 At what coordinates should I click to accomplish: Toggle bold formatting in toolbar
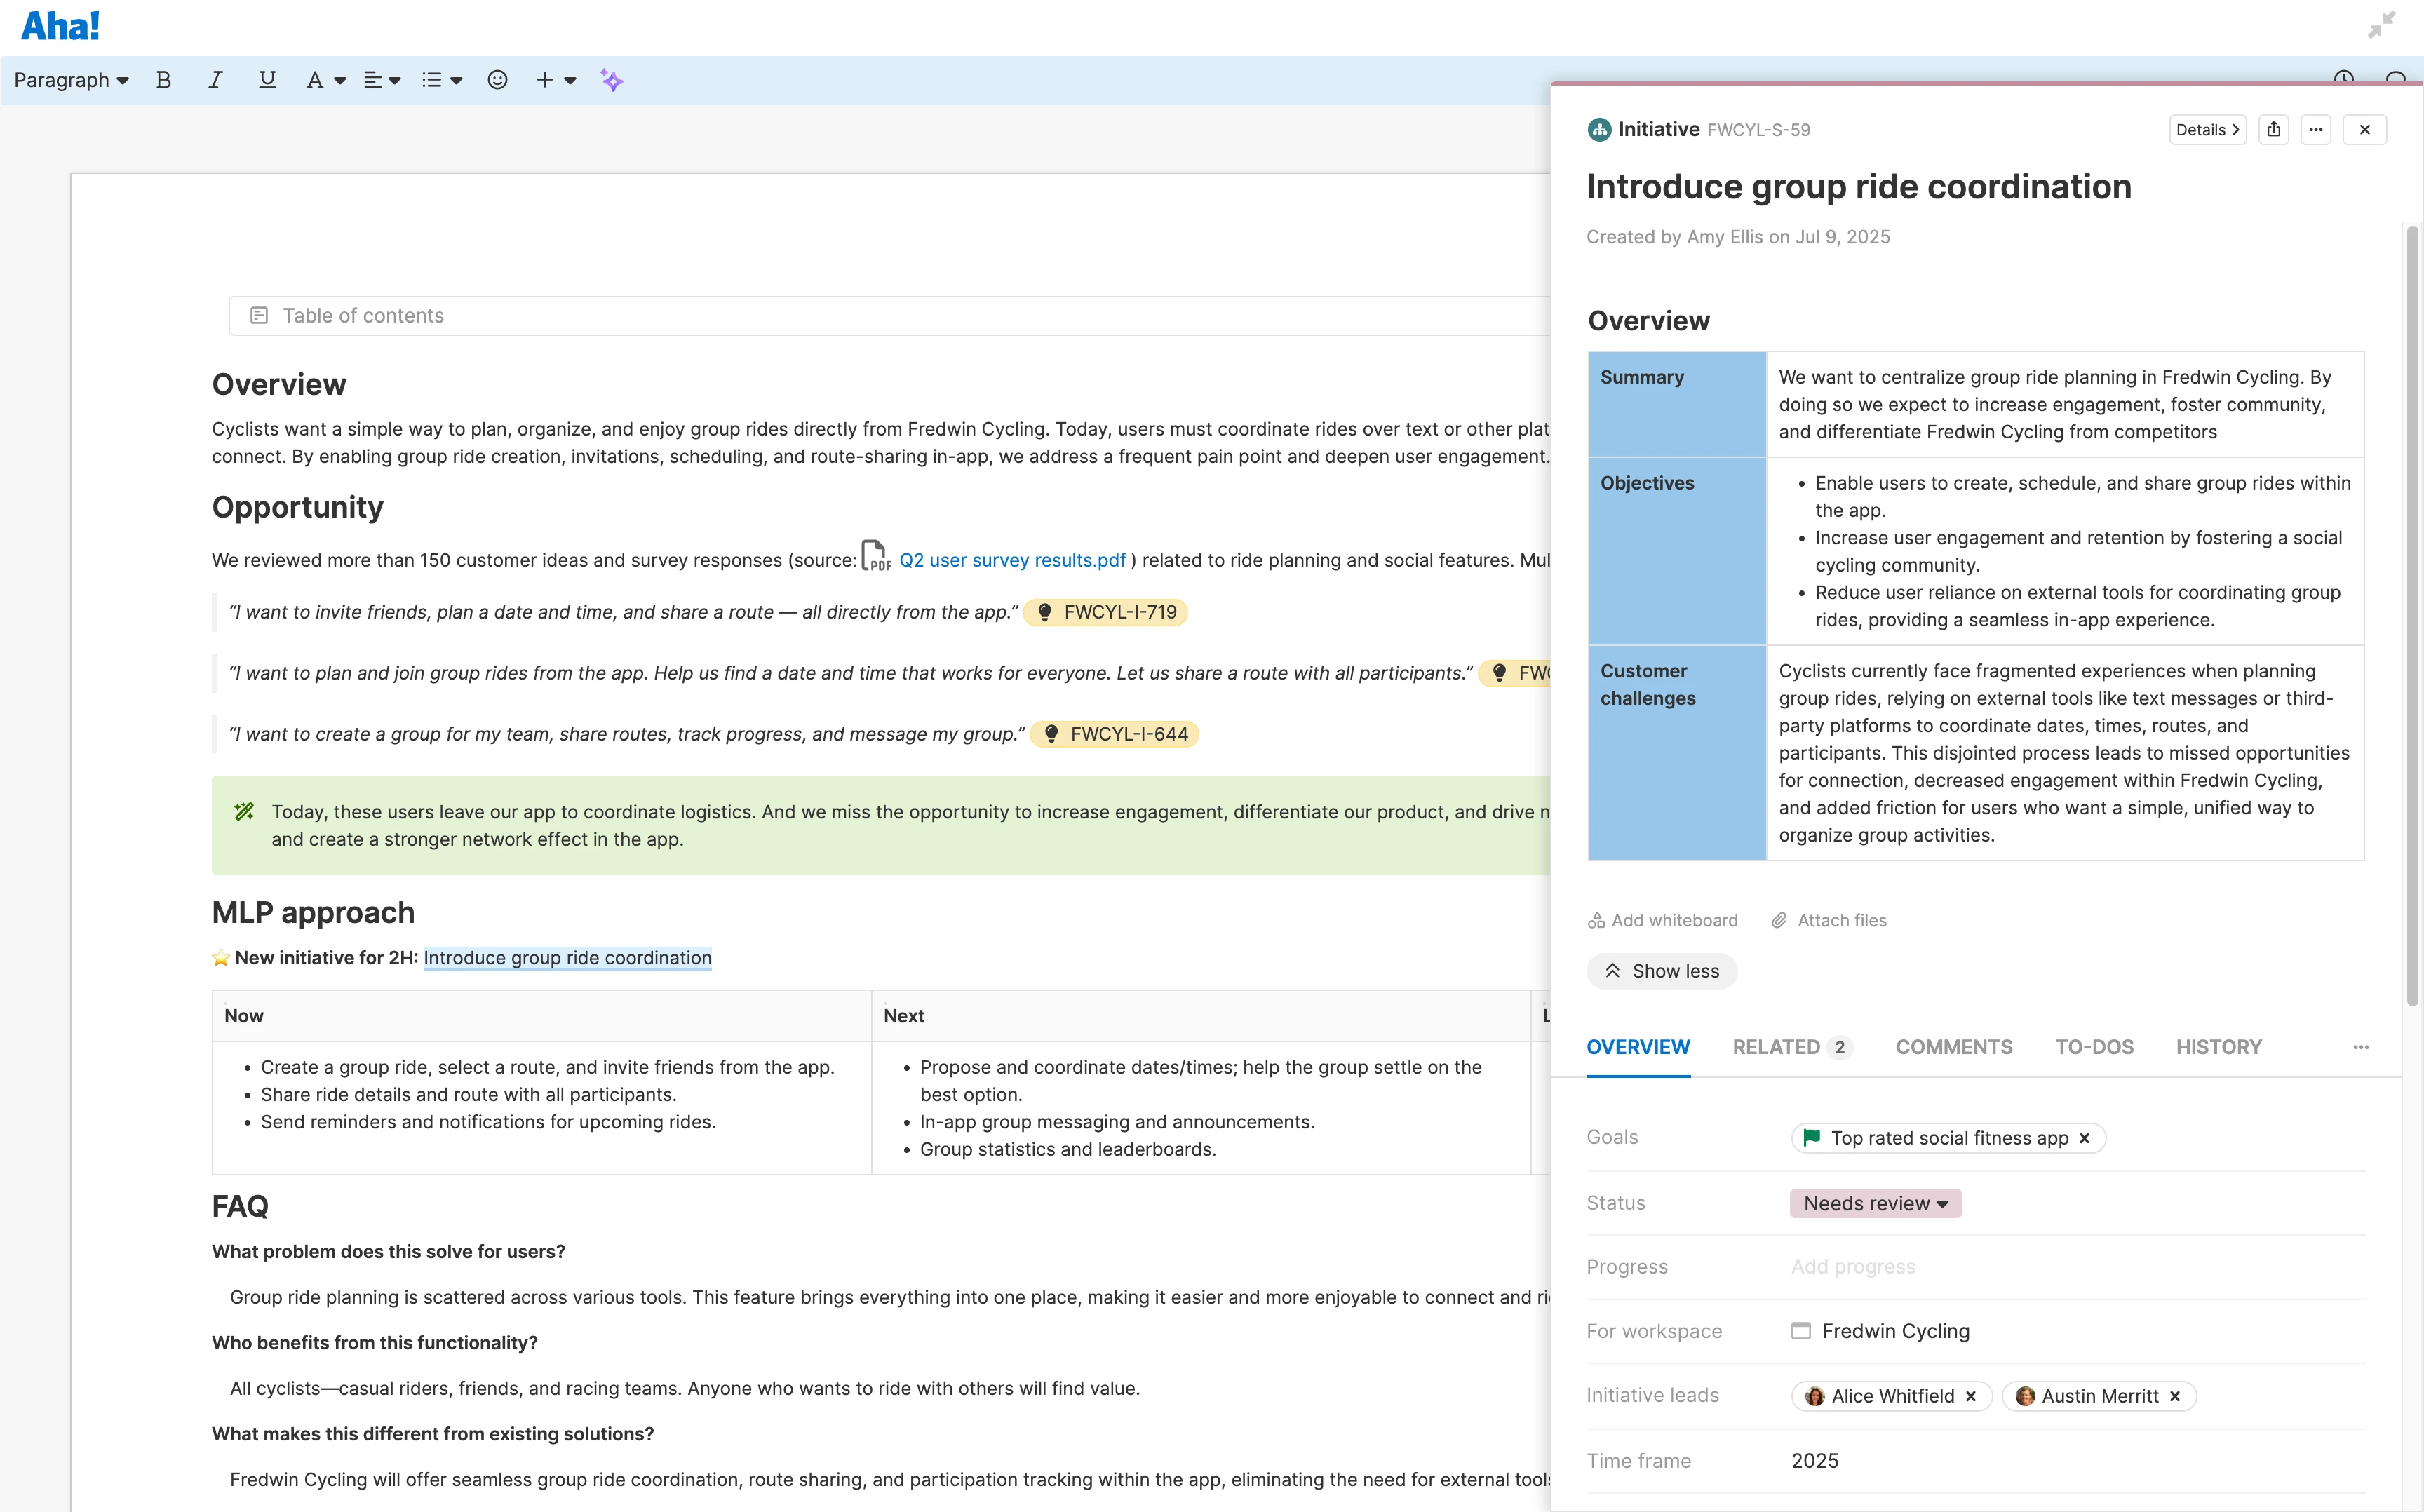click(x=163, y=80)
